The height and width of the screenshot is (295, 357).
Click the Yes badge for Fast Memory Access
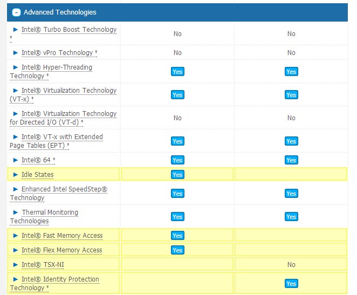click(x=177, y=236)
